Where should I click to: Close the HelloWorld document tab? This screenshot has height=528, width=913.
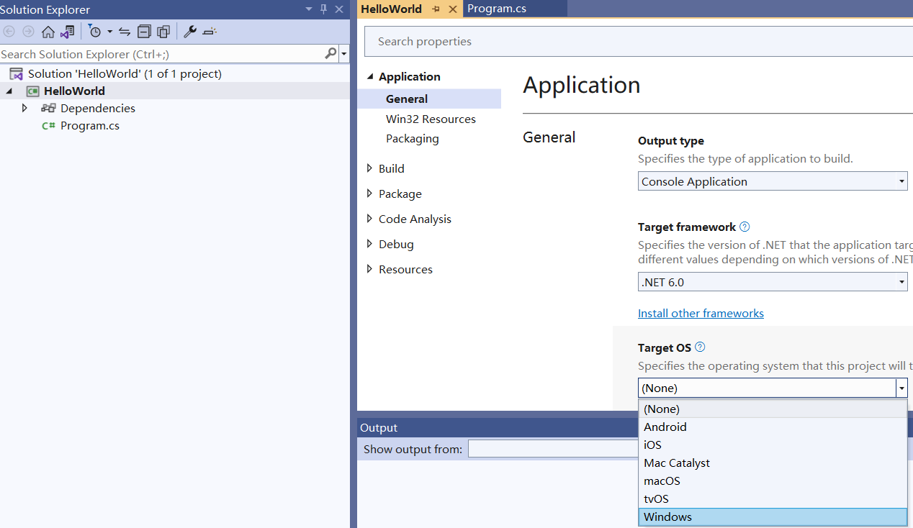(453, 9)
